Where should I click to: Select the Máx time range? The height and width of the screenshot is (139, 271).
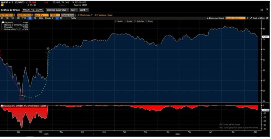click(41, 18)
